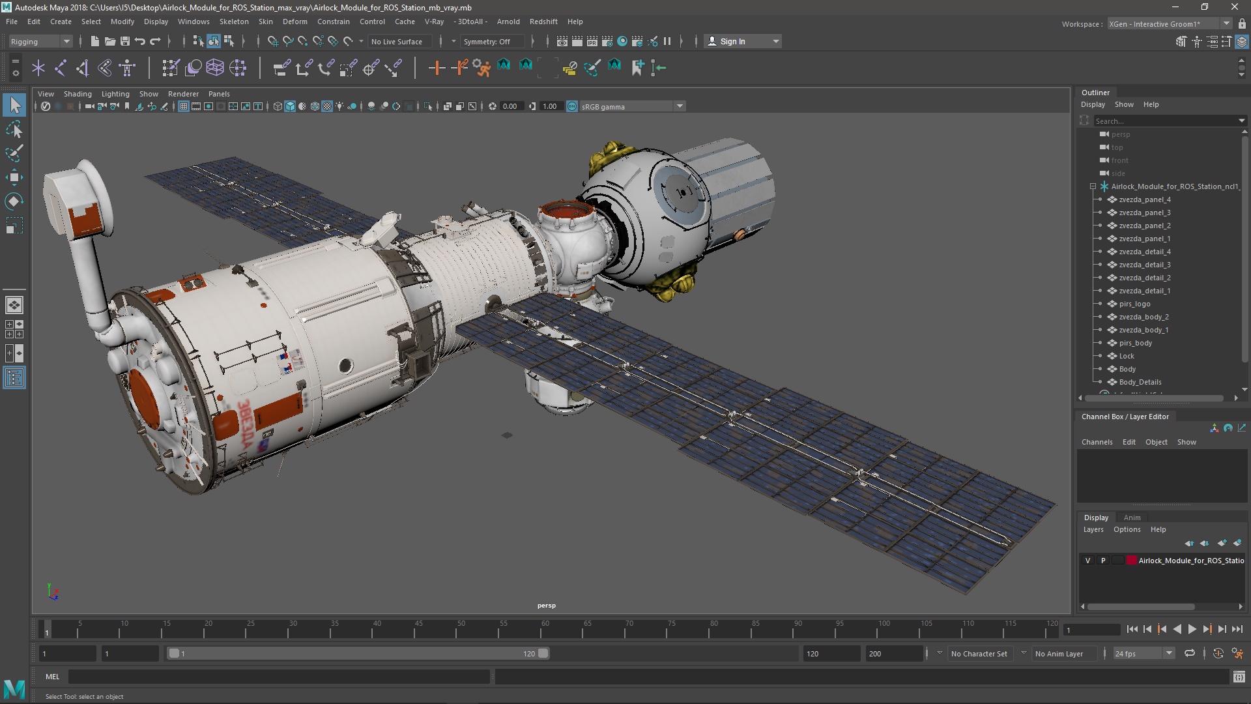1251x704 pixels.
Task: Select the Select Tool arrow in toolbox
Action: click(14, 105)
